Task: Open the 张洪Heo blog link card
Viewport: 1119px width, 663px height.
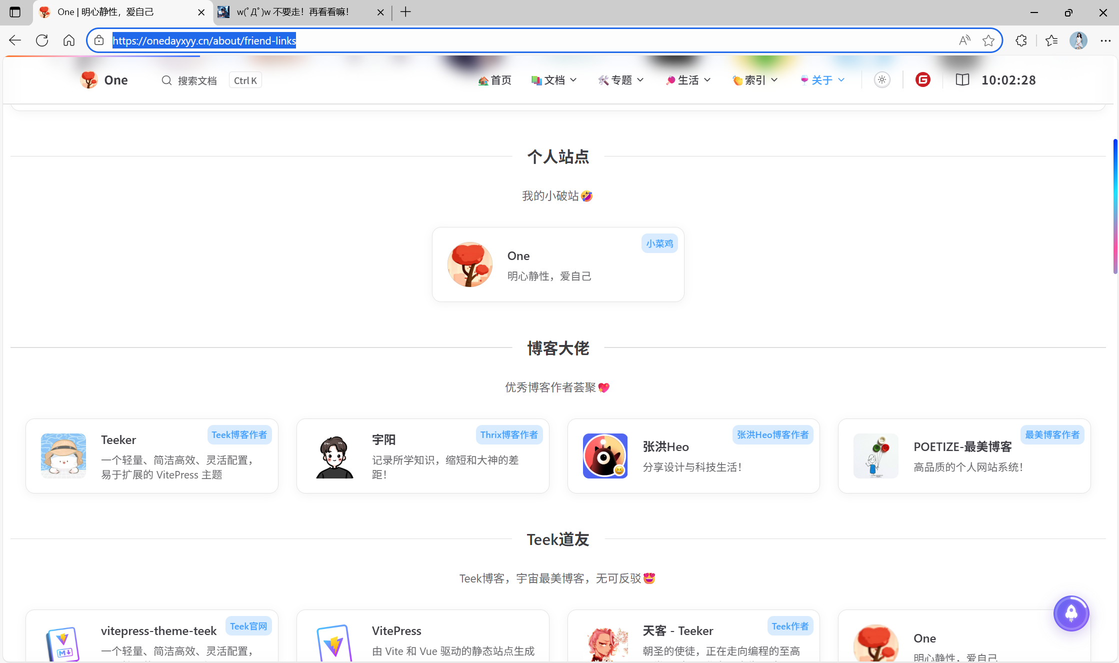Action: [693, 456]
